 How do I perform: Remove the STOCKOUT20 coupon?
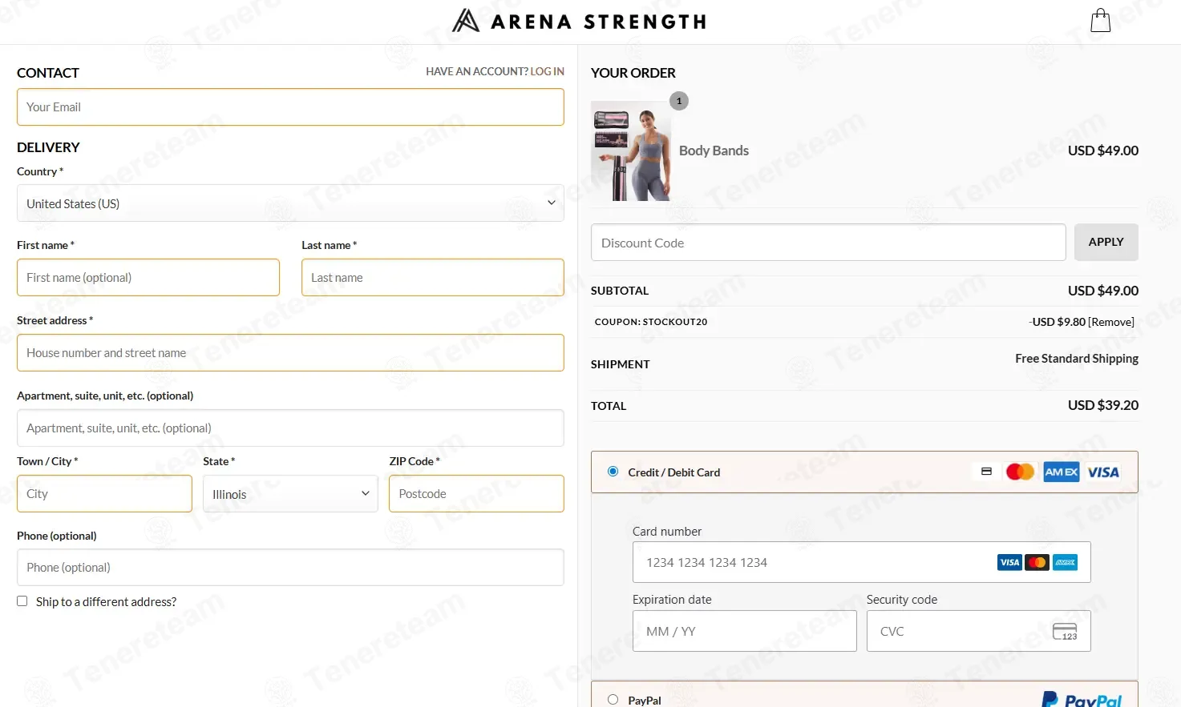[x=1110, y=322]
